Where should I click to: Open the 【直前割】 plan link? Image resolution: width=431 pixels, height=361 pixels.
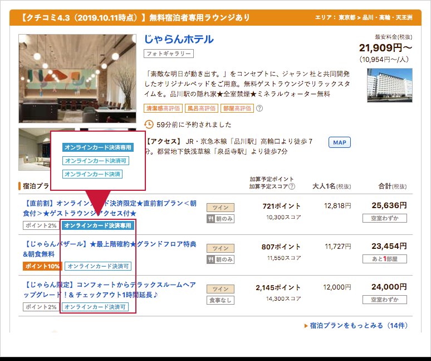(x=110, y=208)
